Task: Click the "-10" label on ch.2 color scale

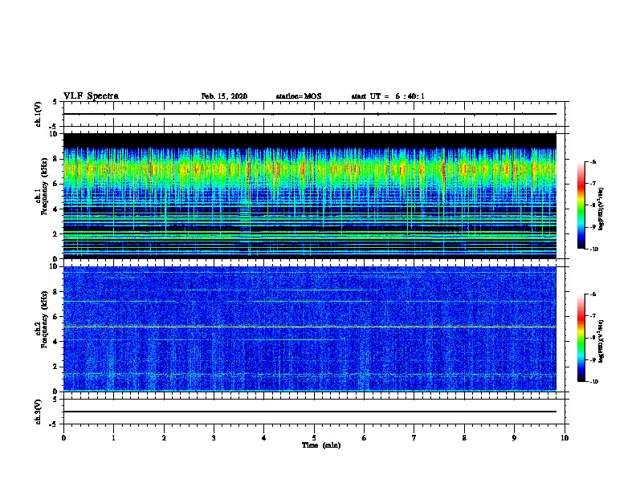Action: [x=594, y=382]
